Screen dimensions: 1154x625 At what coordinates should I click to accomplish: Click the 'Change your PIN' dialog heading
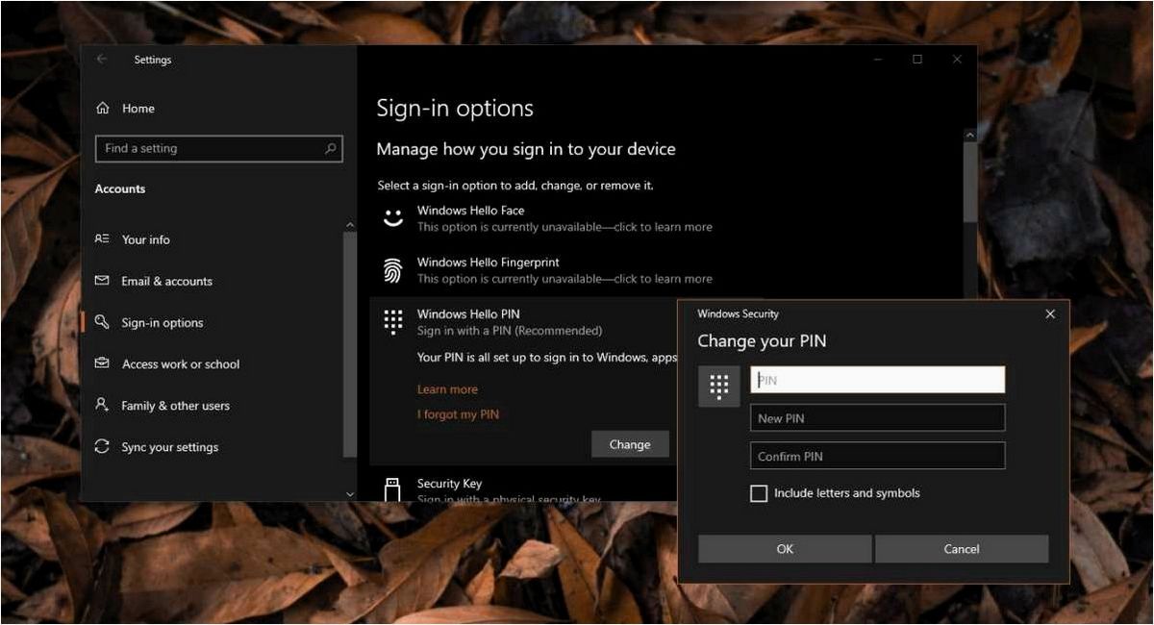click(762, 341)
